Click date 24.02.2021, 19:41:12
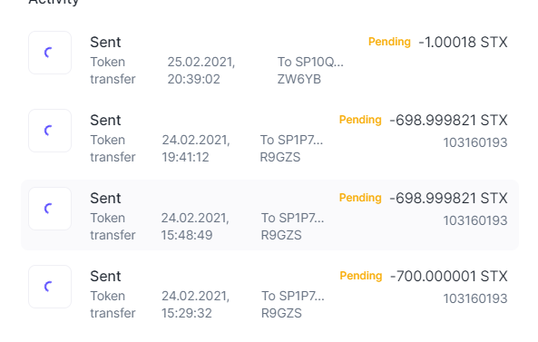Image resolution: width=538 pixels, height=342 pixels. click(x=196, y=148)
